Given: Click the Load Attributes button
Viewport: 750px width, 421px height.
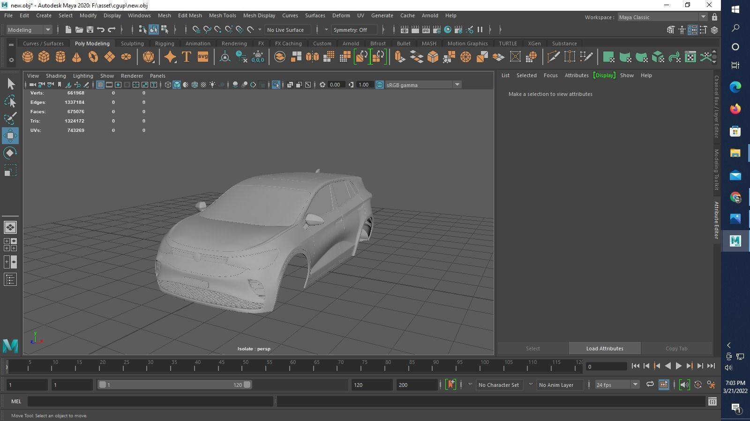Looking at the screenshot, I should [605, 348].
